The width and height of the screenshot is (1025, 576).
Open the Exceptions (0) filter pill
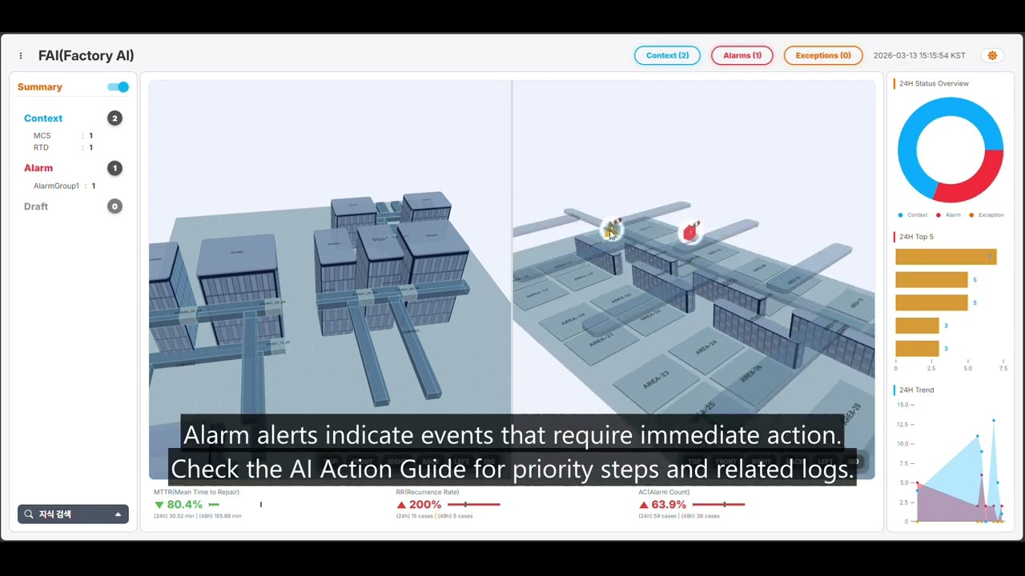(823, 55)
